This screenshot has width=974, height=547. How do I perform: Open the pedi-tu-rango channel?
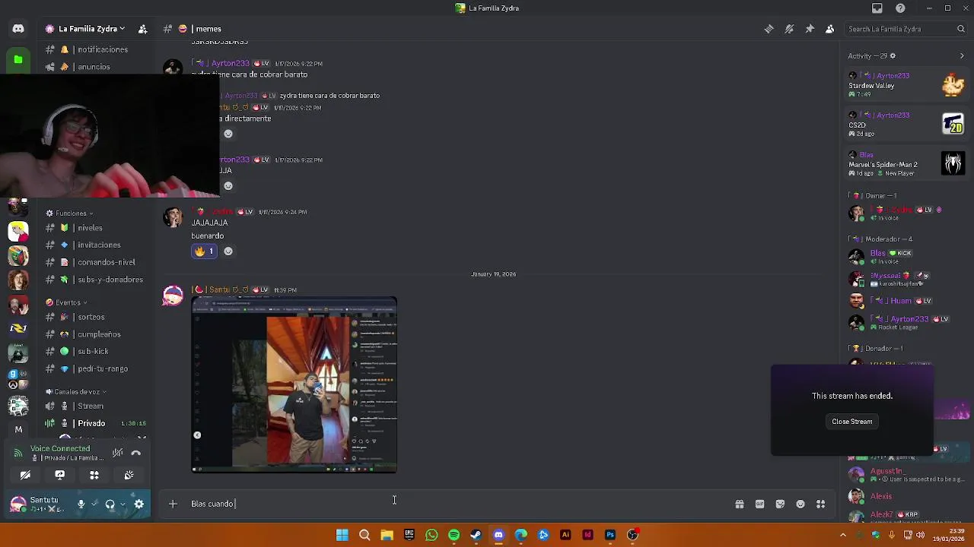[x=95, y=368]
